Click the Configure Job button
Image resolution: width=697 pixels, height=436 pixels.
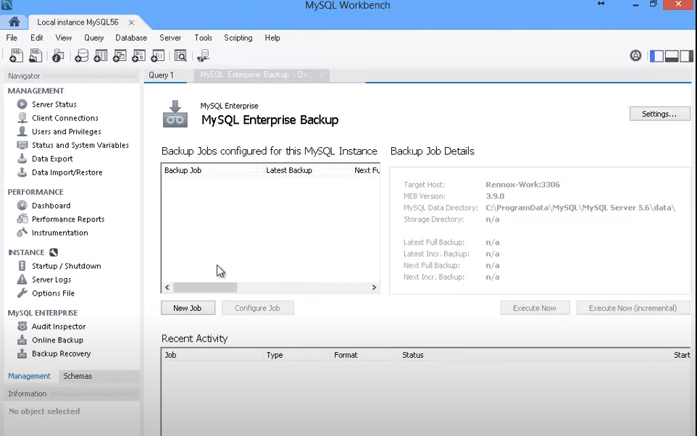pyautogui.click(x=257, y=308)
